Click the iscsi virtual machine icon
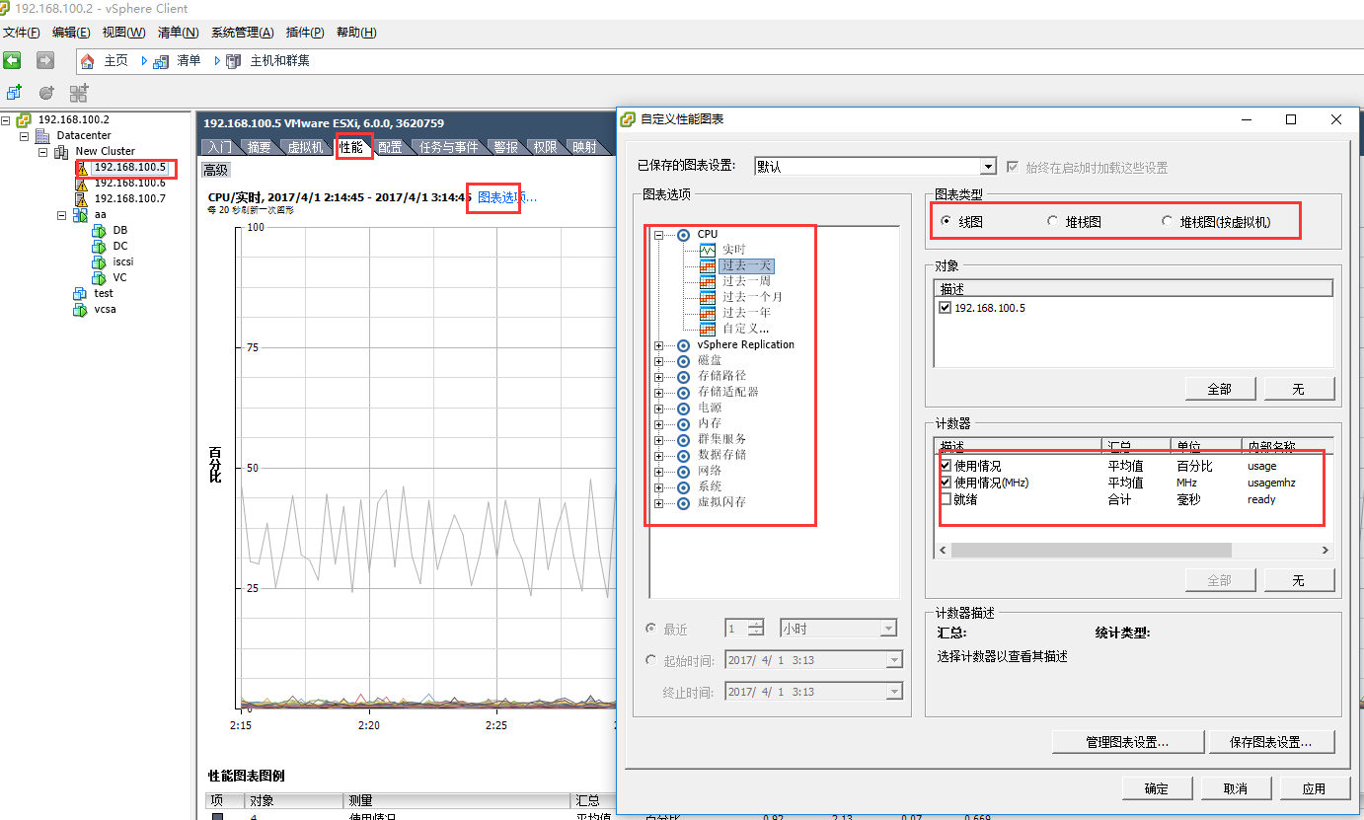The width and height of the screenshot is (1364, 820). (x=99, y=262)
